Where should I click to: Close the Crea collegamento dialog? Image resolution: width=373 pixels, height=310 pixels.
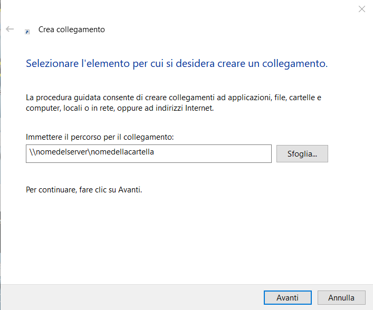point(361,9)
